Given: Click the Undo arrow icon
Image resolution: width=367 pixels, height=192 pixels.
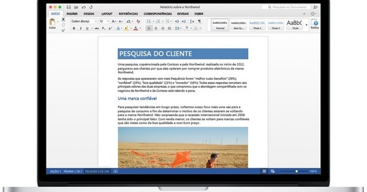Looking at the screenshot, I should tap(84, 7).
